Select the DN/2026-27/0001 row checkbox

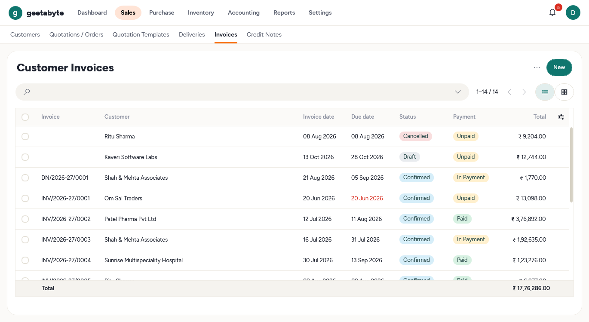point(25,178)
